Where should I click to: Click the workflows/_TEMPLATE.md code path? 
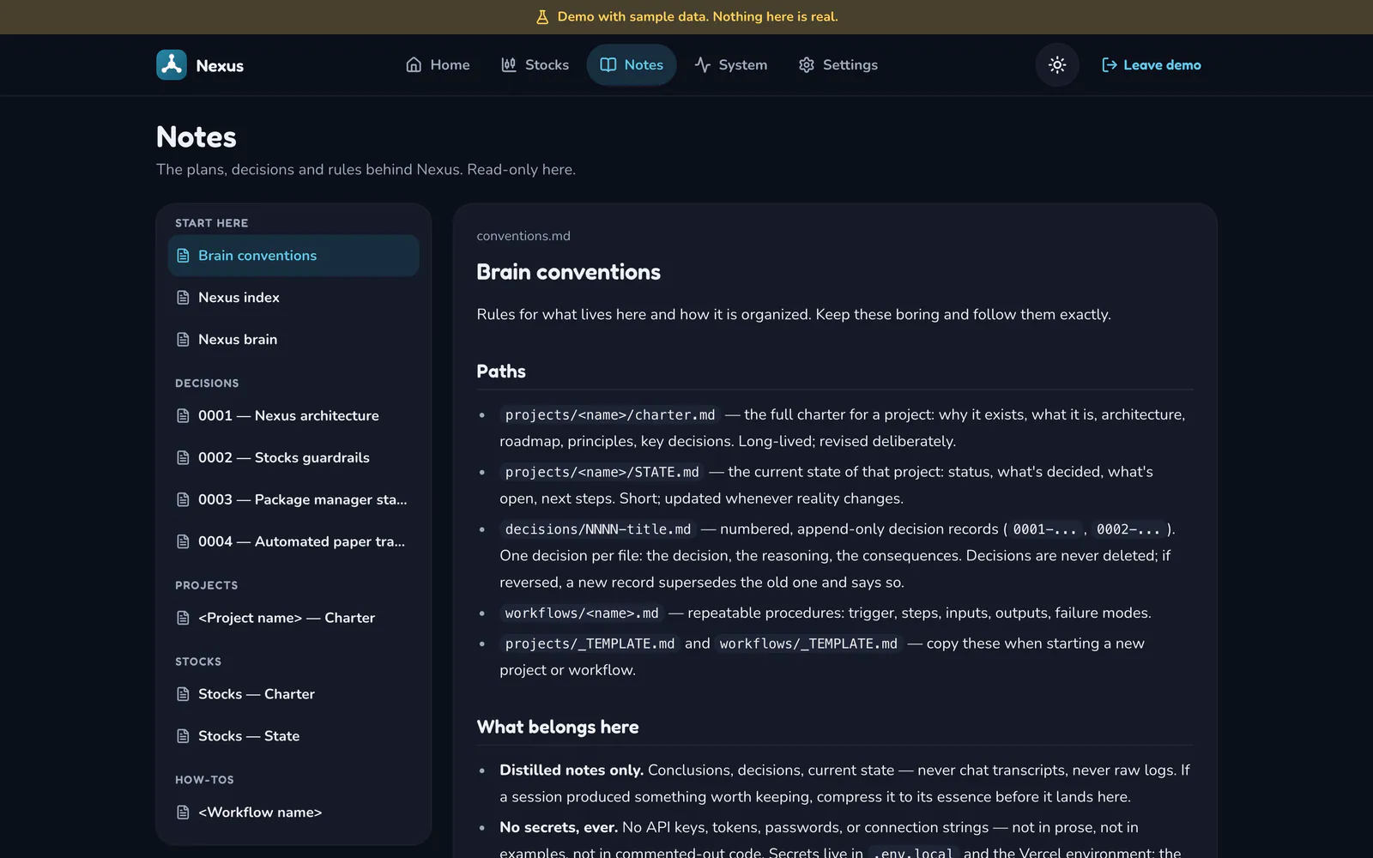point(808,644)
